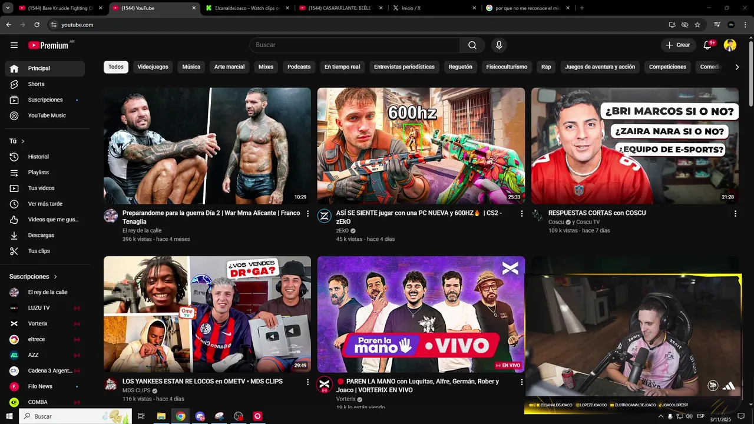
Task: Open the Vorterix subscription channel
Action: [45, 324]
